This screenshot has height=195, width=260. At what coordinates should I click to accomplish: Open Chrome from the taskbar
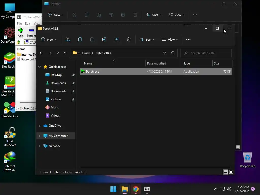[136, 189]
